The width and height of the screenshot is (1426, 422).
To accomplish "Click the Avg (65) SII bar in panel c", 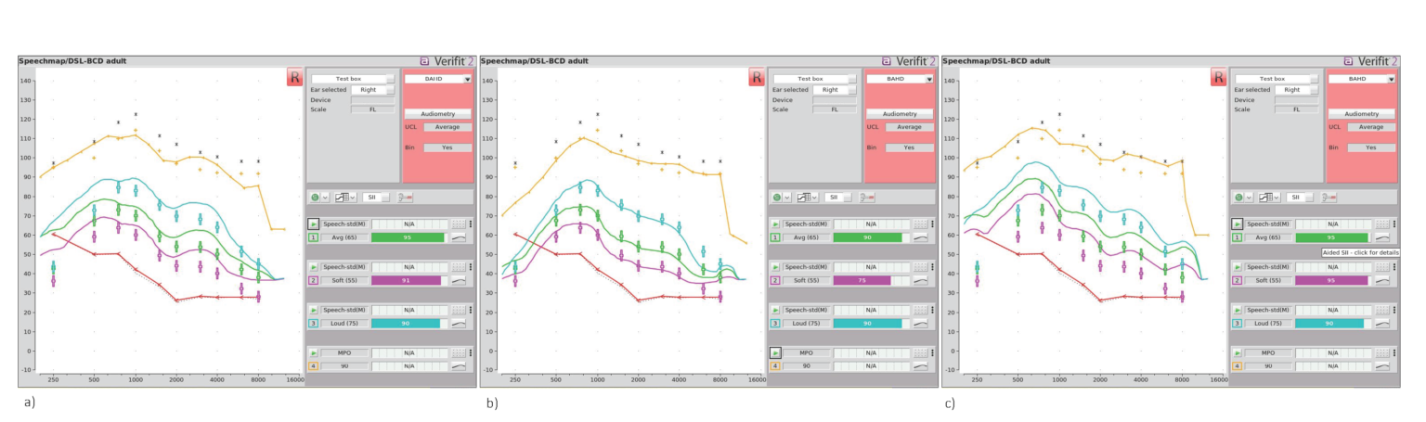I will [1330, 237].
